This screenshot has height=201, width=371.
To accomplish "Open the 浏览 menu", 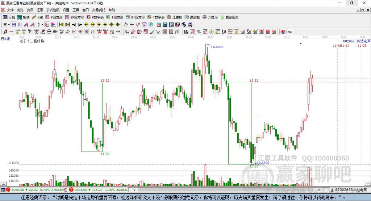I will (x=20, y=10).
